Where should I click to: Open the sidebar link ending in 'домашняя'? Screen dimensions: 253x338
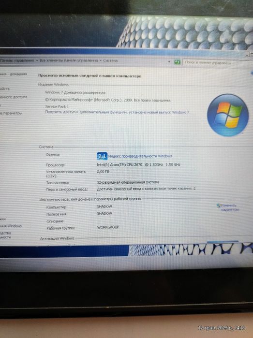14,74
